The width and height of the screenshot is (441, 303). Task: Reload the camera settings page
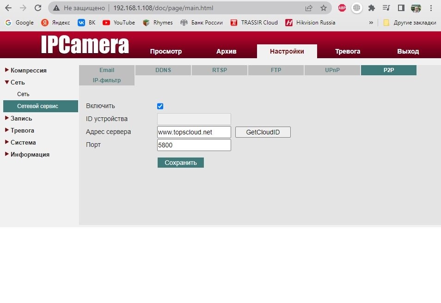click(x=38, y=8)
